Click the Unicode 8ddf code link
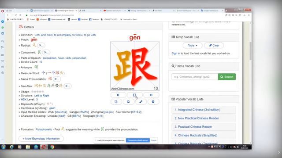 pyautogui.click(x=62, y=116)
